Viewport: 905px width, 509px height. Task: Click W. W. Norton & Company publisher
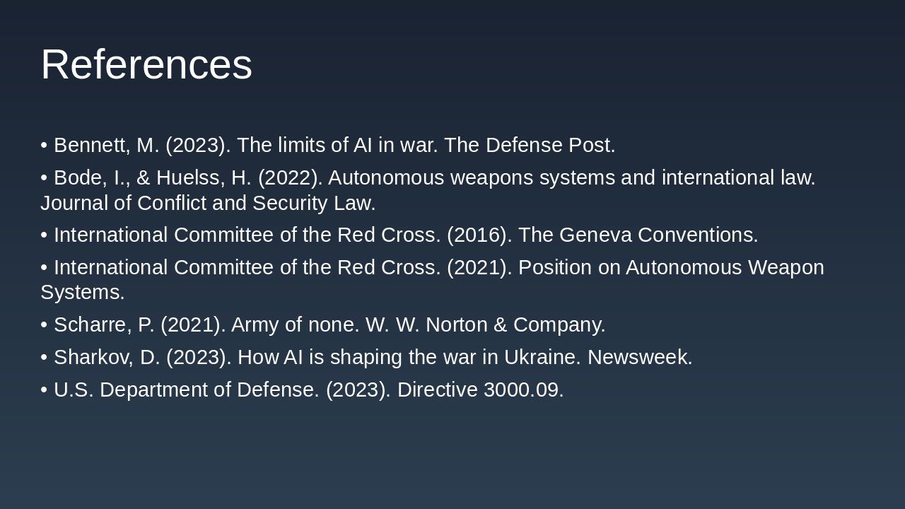point(485,324)
